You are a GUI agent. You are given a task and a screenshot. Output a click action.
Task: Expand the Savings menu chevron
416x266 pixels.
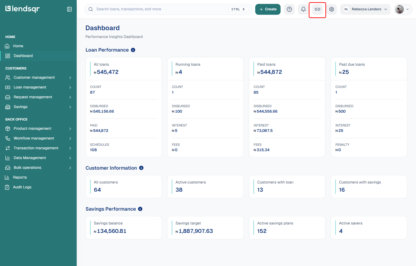coord(70,107)
